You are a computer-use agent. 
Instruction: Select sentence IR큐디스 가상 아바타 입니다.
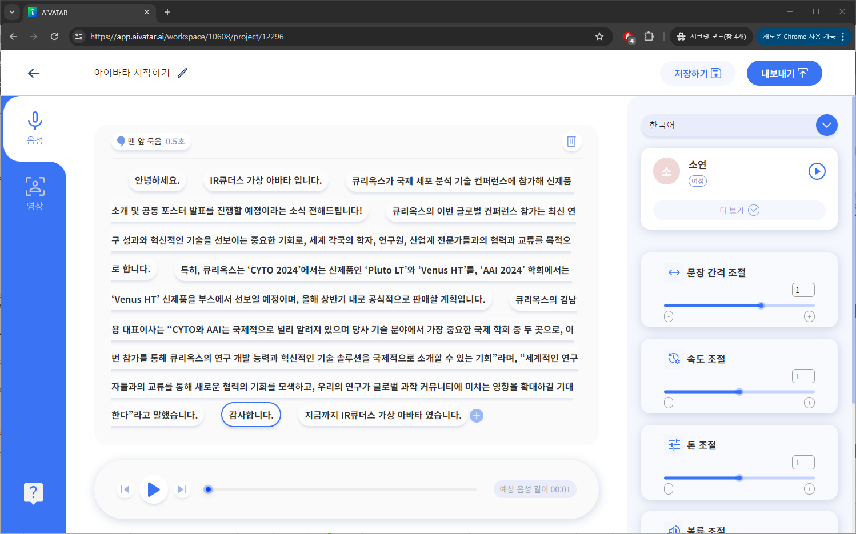(x=266, y=180)
